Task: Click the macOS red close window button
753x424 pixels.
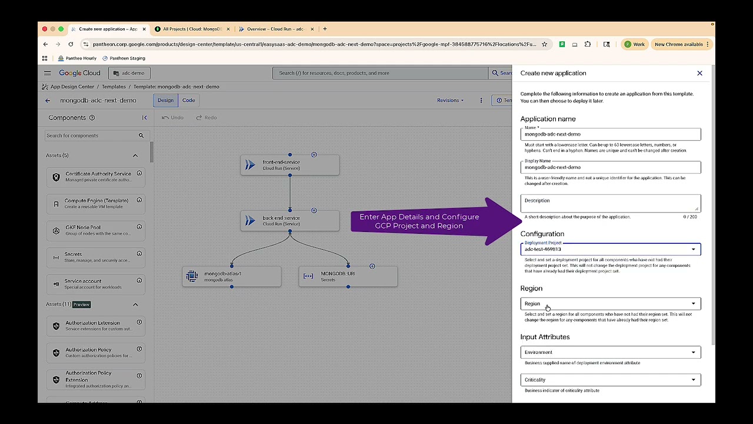Action: tap(45, 29)
